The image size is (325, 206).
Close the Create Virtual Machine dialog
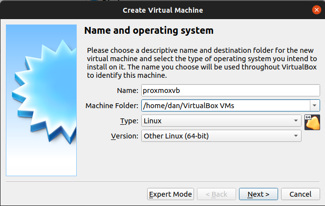point(316,9)
